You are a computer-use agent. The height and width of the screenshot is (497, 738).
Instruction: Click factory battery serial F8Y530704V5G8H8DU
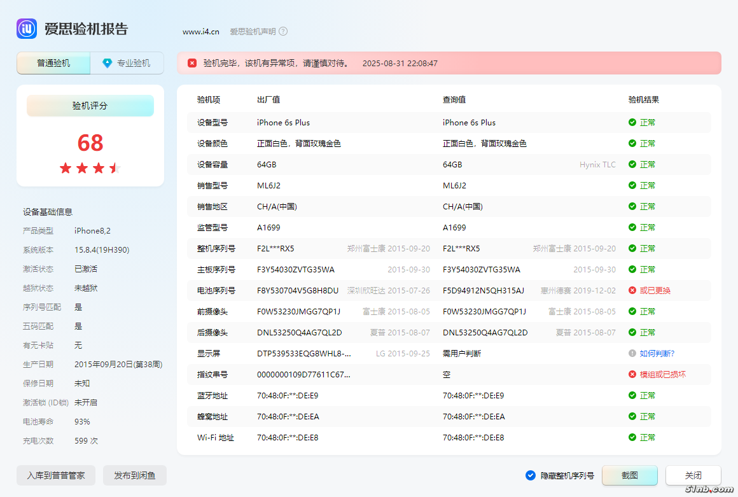(x=298, y=290)
